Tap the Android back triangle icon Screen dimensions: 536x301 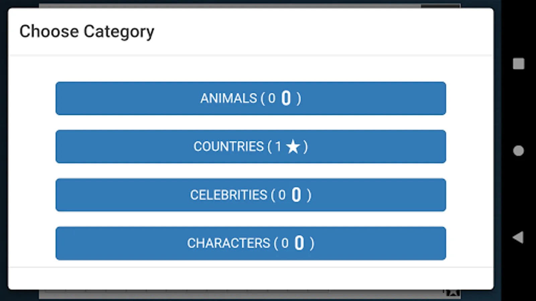pos(518,237)
